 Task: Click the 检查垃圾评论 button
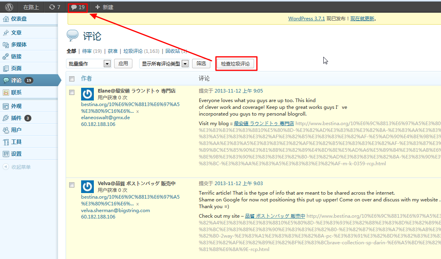pos(235,64)
